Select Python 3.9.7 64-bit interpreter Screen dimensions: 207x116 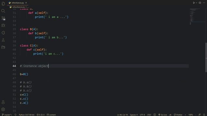click(x=27, y=115)
